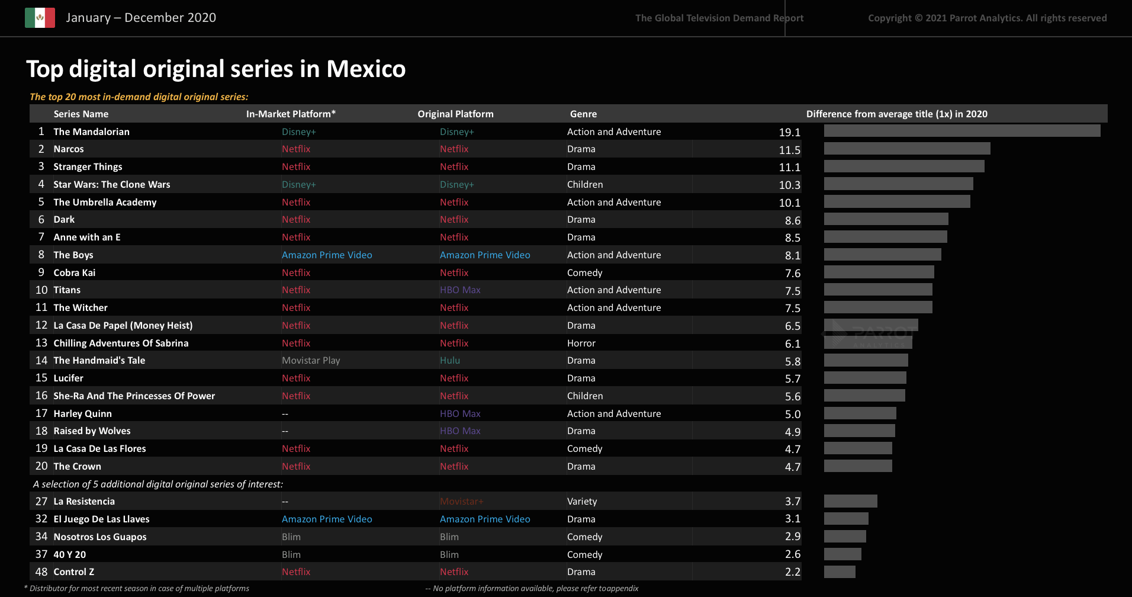The image size is (1132, 597).
Task: Click 'Stranger Things' in the list
Action: (x=88, y=167)
